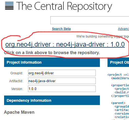Select the Project Information panel header
Screen dimensions: 129x120
(x=52, y=62)
